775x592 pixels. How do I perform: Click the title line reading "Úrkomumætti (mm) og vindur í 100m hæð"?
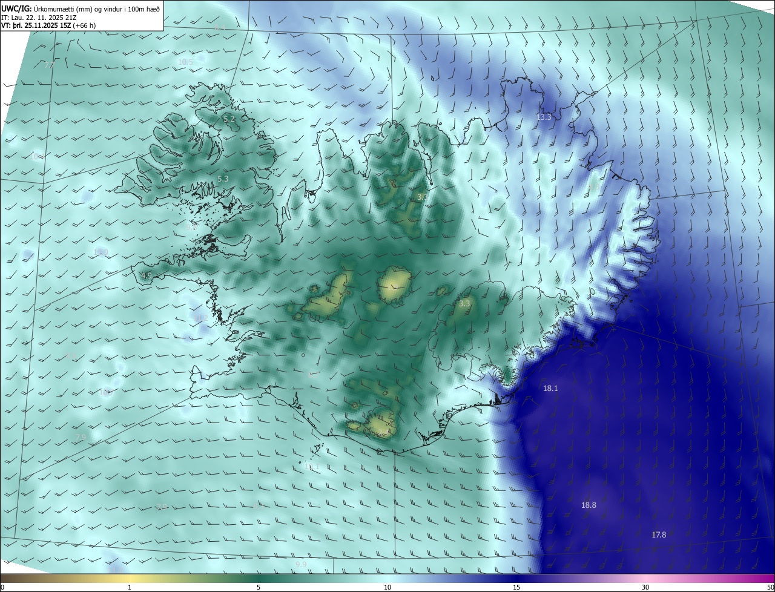(97, 9)
